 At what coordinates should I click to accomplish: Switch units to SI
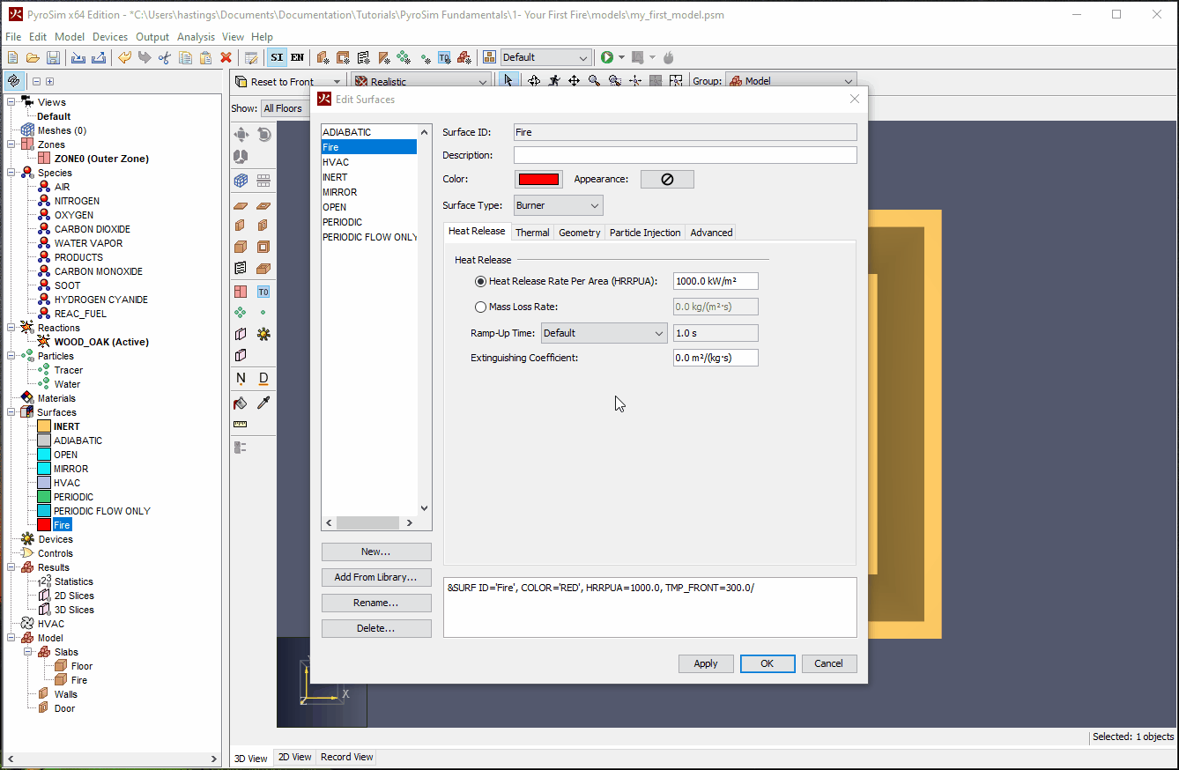[x=277, y=57]
